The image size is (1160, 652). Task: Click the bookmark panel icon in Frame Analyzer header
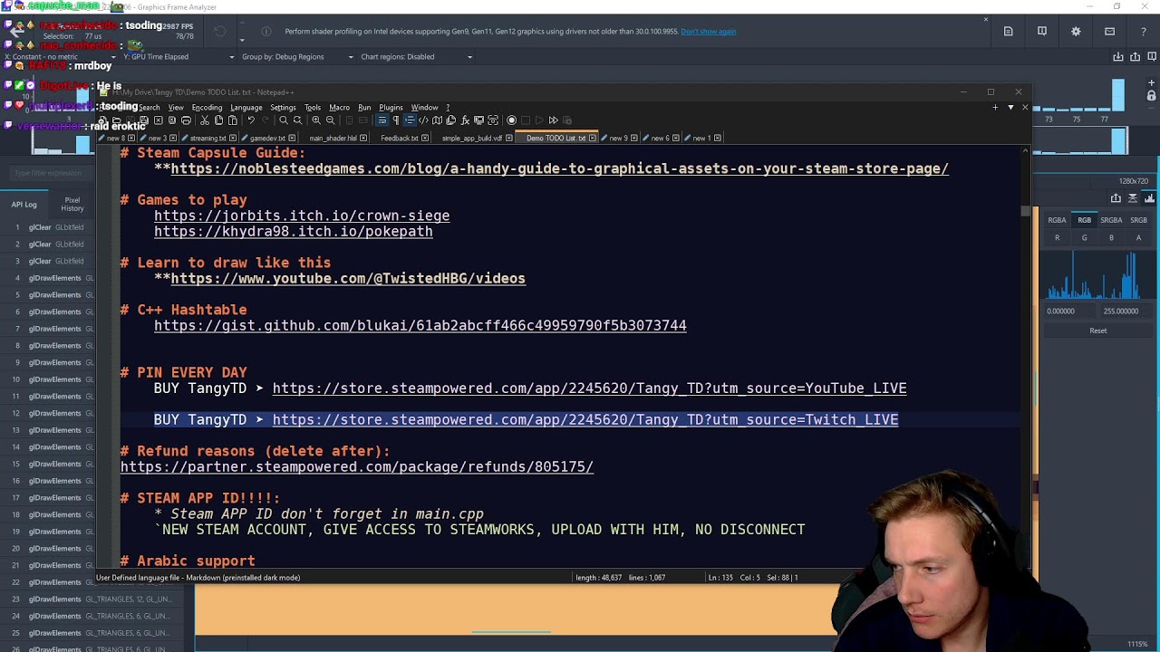(1042, 31)
